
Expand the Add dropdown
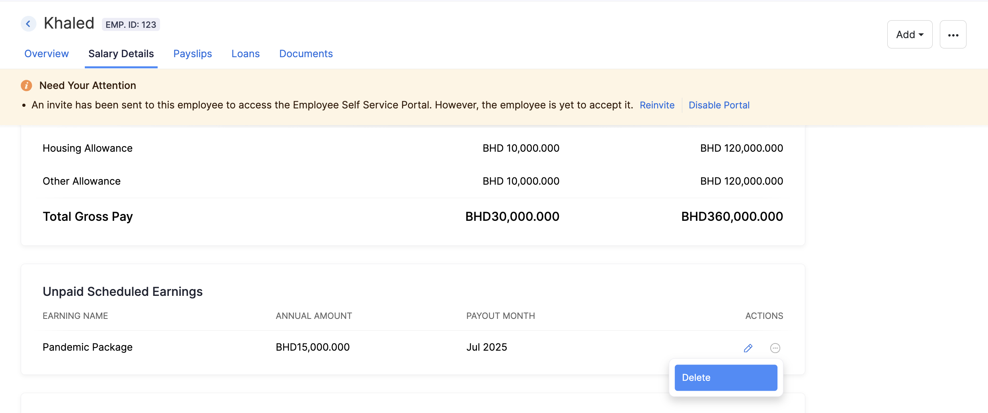910,34
